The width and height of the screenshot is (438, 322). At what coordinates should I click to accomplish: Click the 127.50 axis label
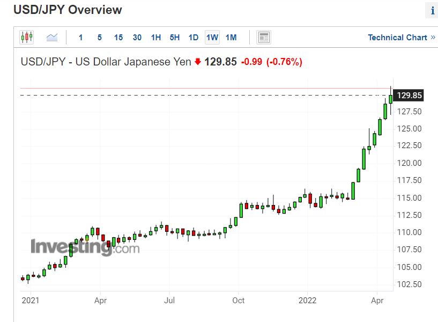tap(409, 112)
